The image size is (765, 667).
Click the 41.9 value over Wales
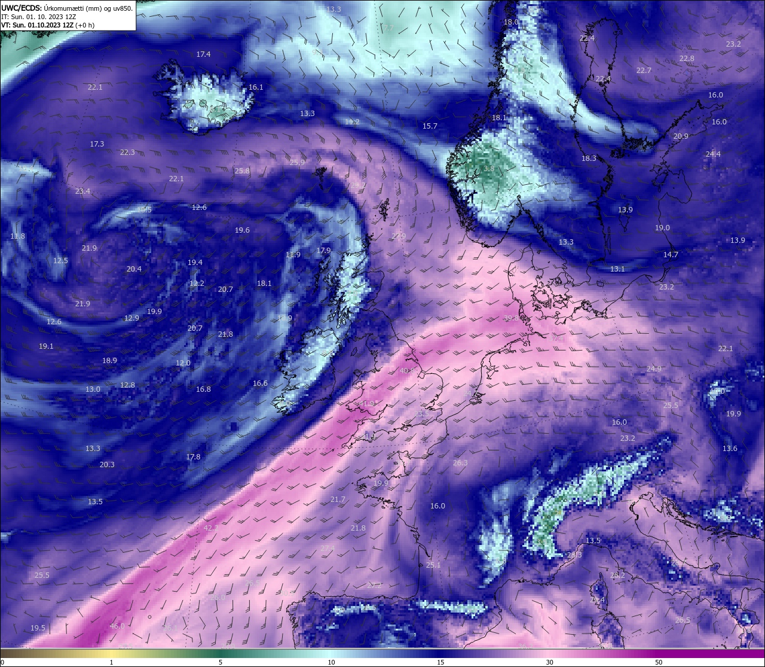tap(366, 404)
